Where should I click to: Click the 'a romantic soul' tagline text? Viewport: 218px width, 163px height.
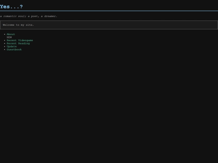click(29, 16)
